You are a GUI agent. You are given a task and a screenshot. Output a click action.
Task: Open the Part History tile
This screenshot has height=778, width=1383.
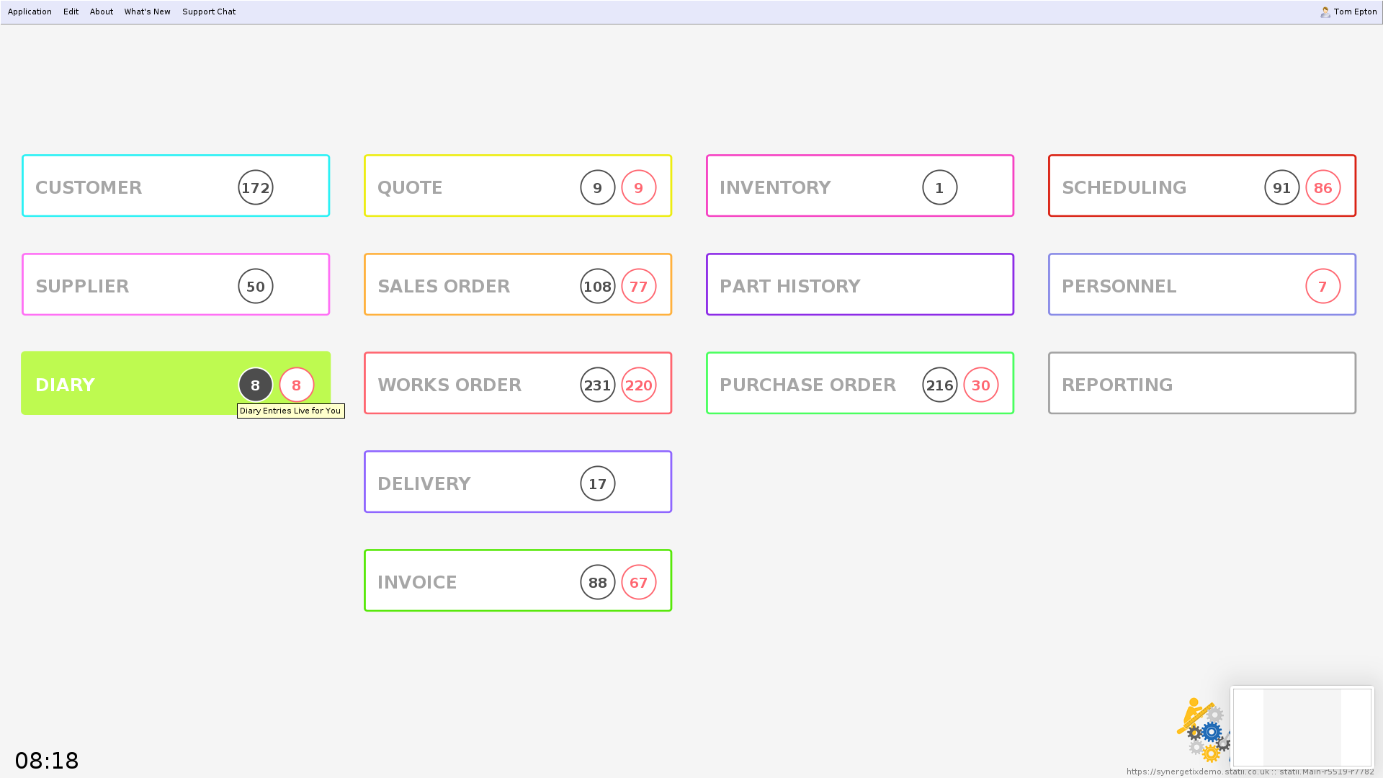tap(859, 285)
